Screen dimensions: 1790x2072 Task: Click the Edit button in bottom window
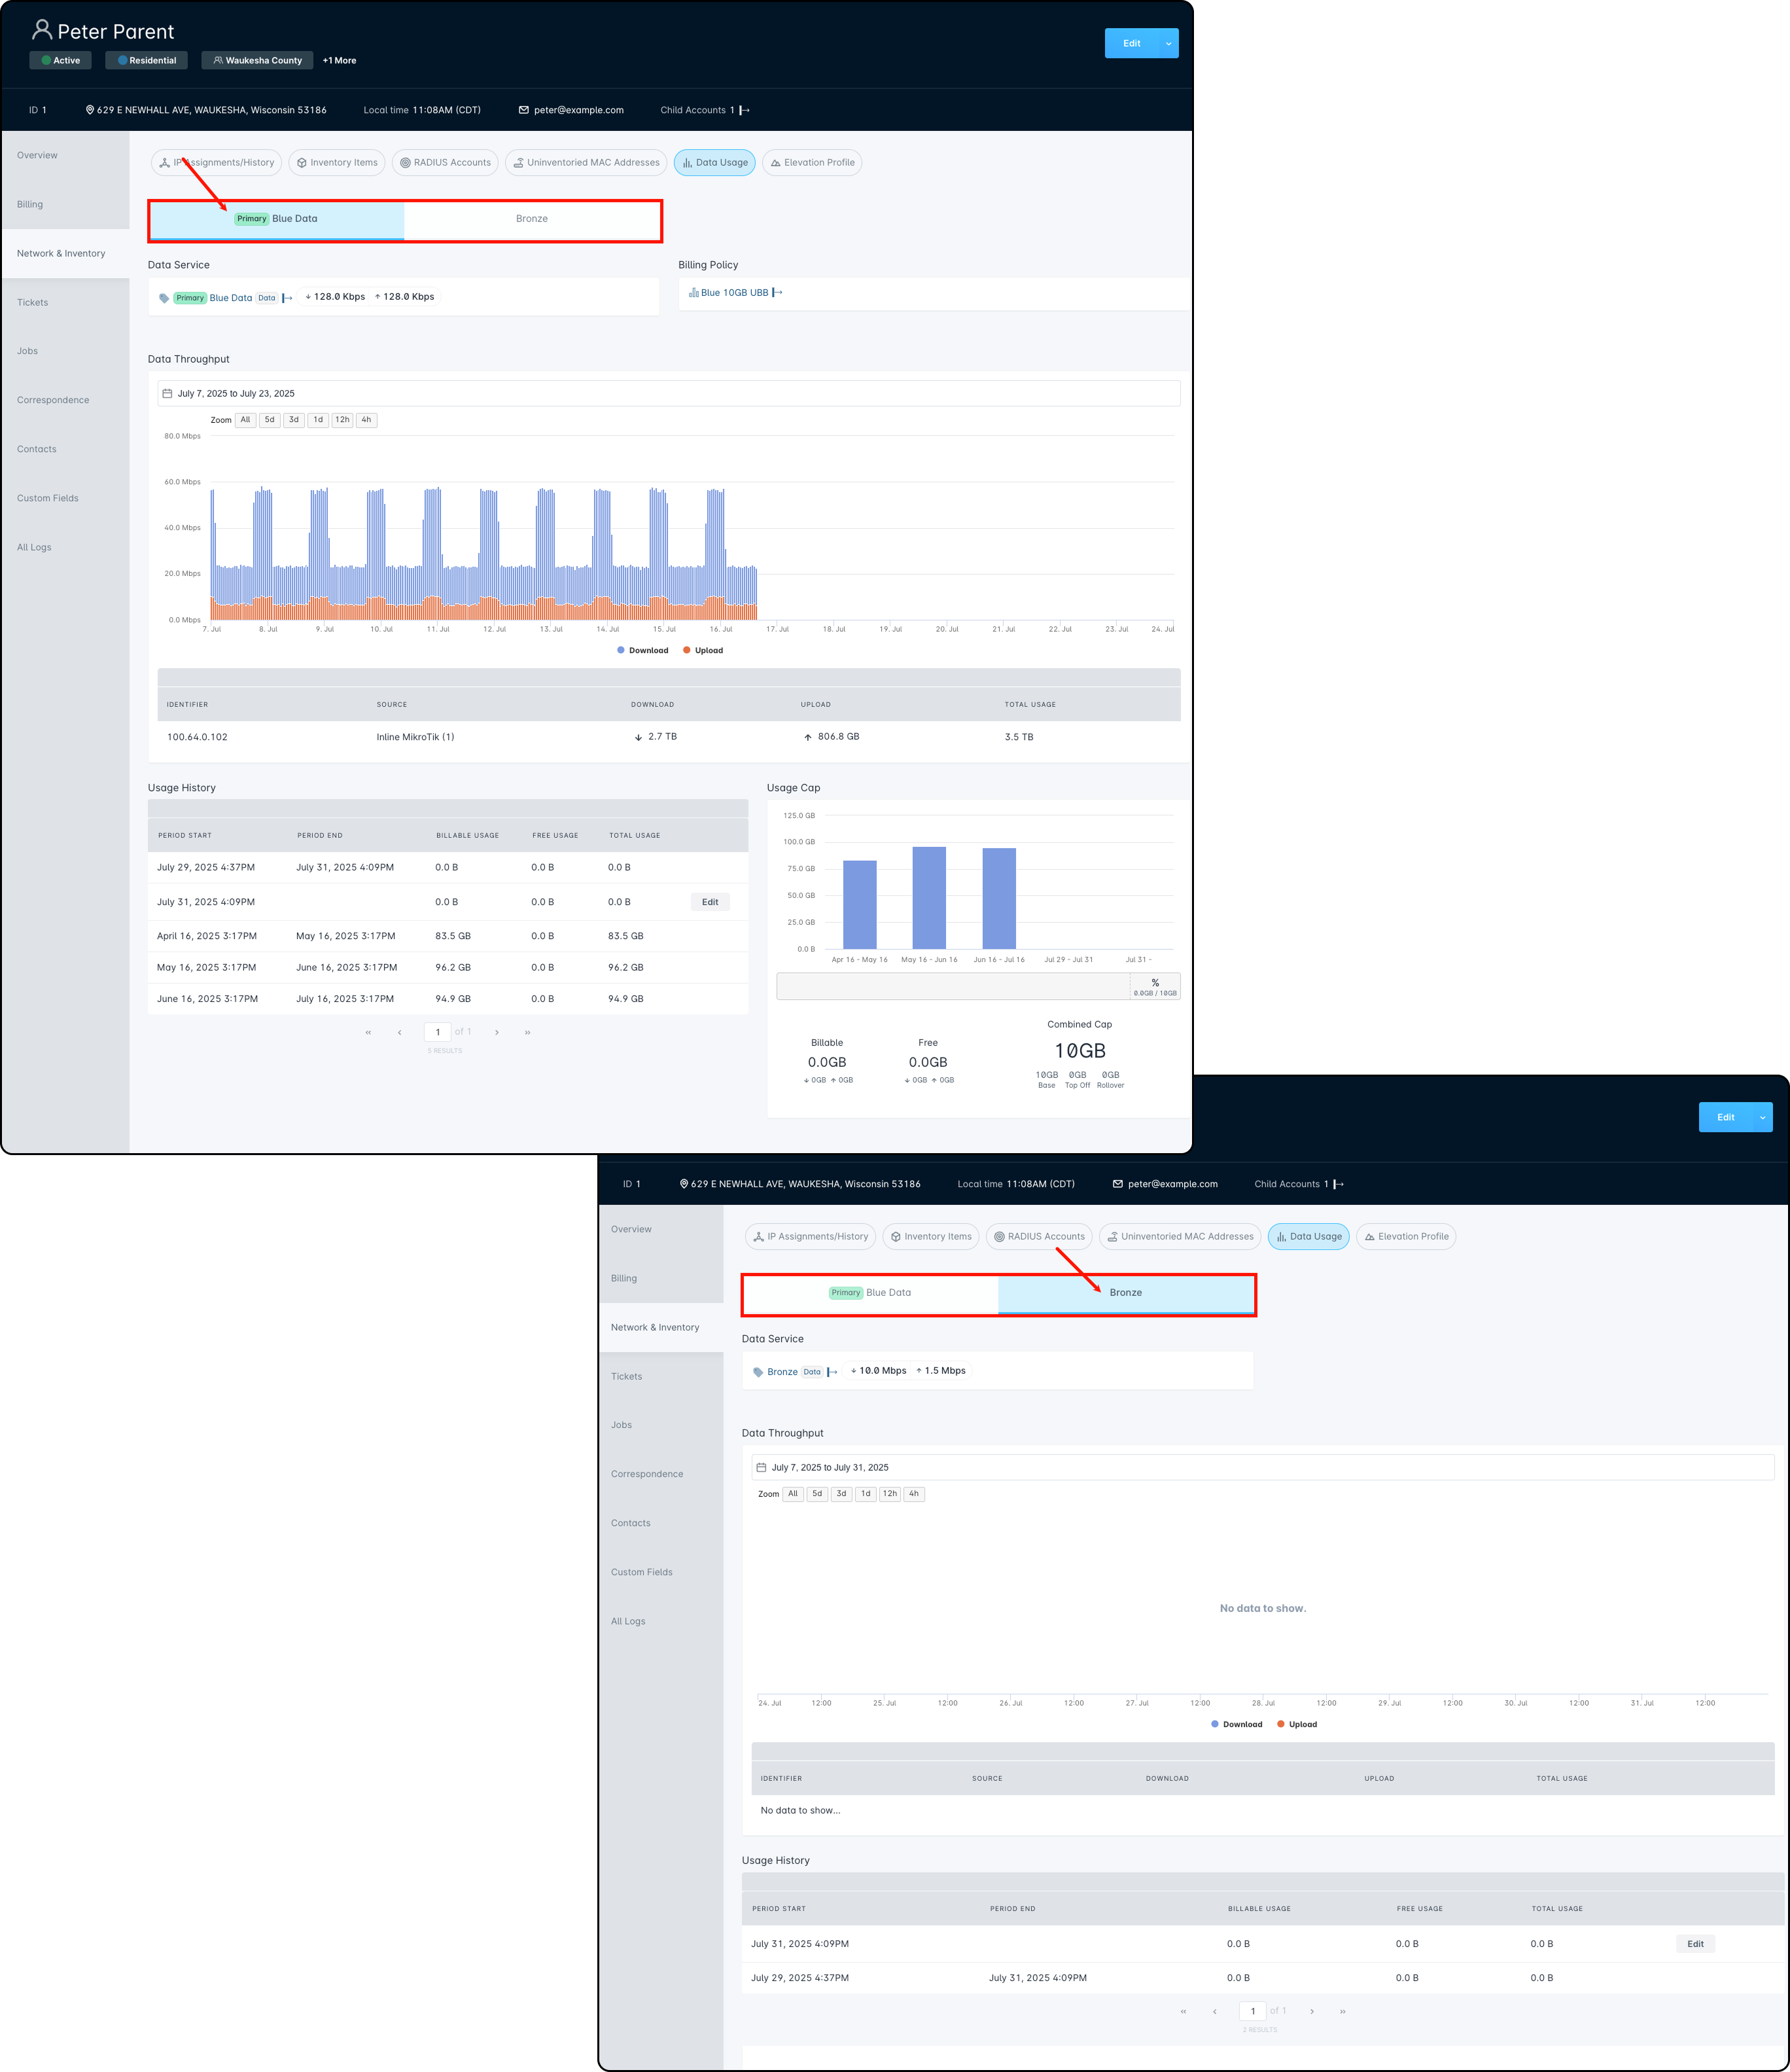[x=1725, y=1117]
